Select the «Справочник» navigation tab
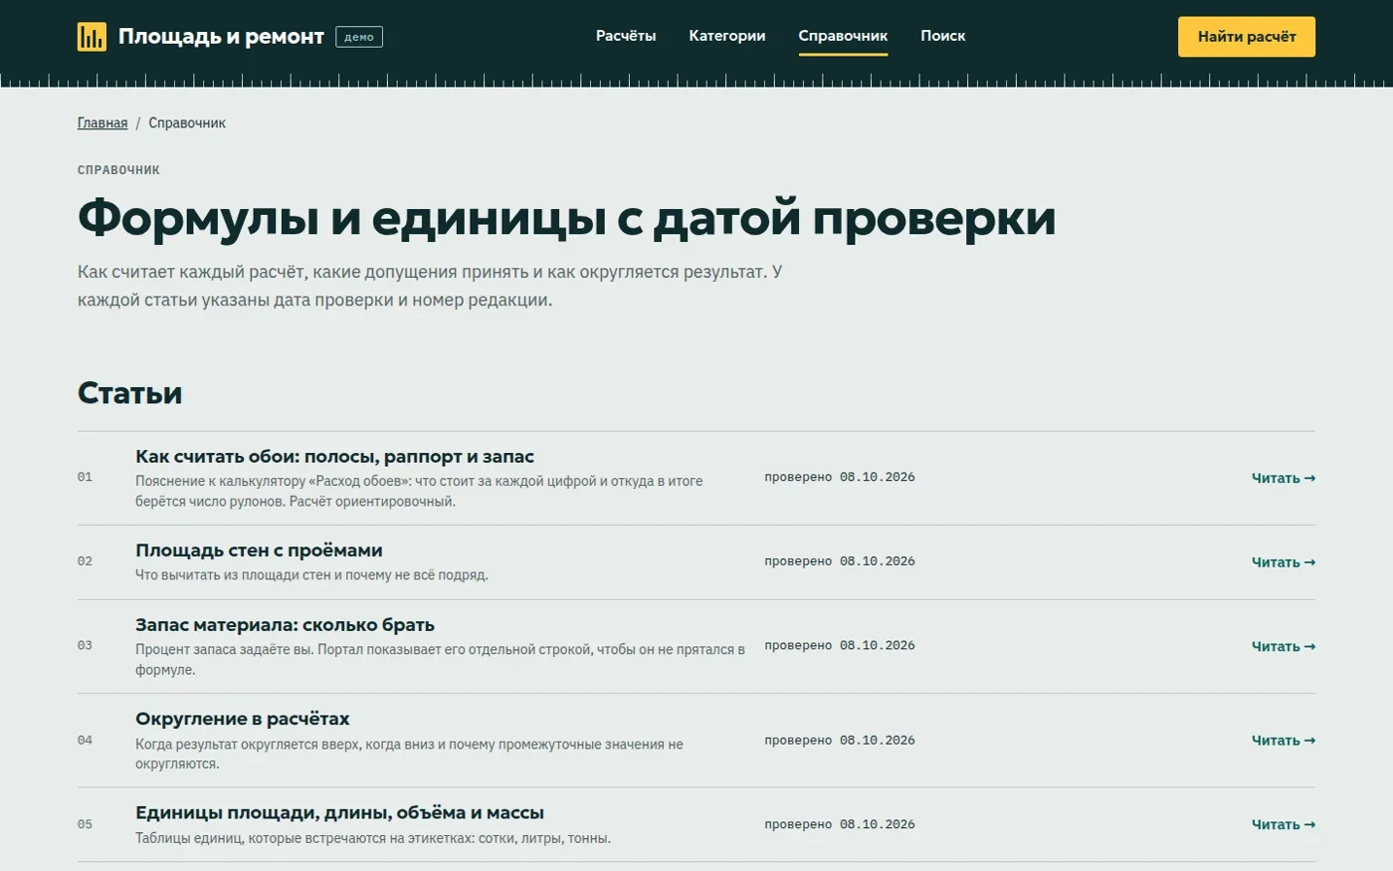 pos(843,36)
